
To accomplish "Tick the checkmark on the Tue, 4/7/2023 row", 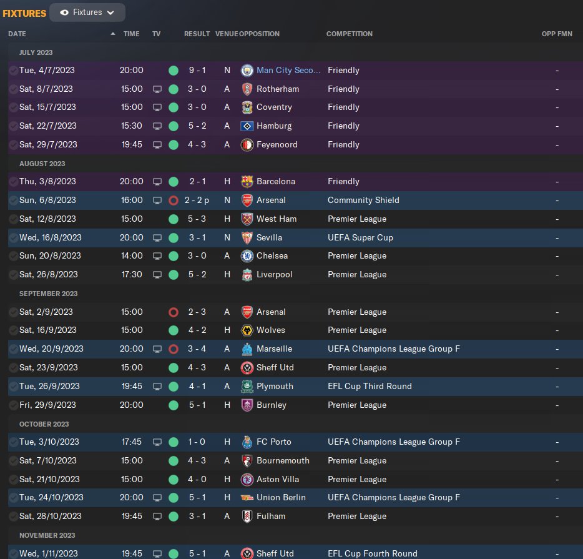I will (13, 71).
